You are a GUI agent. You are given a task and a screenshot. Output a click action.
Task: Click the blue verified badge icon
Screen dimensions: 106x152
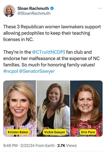(x=52, y=8)
